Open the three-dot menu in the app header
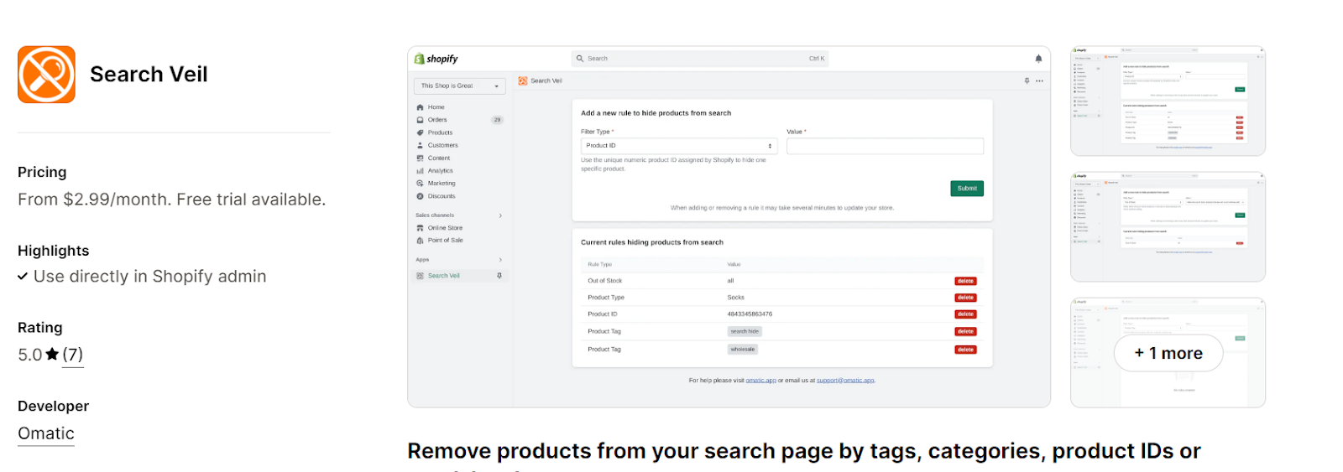Image resolution: width=1343 pixels, height=472 pixels. [x=1039, y=81]
